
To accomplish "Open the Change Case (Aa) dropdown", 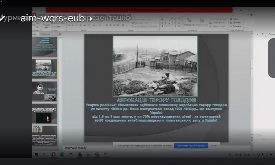I will click(x=94, y=25).
